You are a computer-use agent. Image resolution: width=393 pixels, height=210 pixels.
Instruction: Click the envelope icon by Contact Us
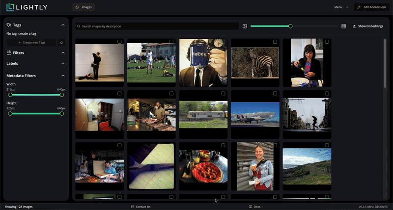(133, 207)
